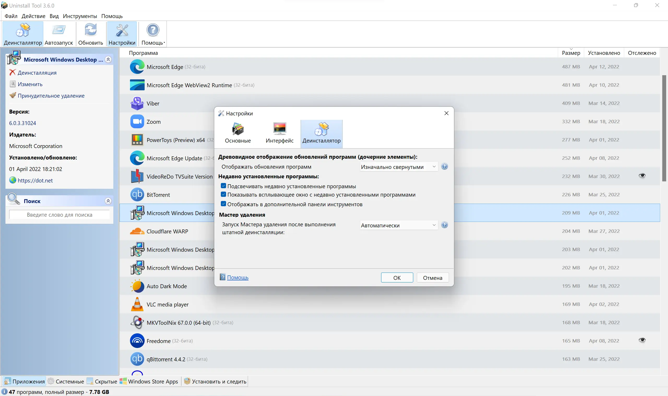This screenshot has width=668, height=396.
Task: Click the Помощь link in dialog
Action: pyautogui.click(x=238, y=277)
